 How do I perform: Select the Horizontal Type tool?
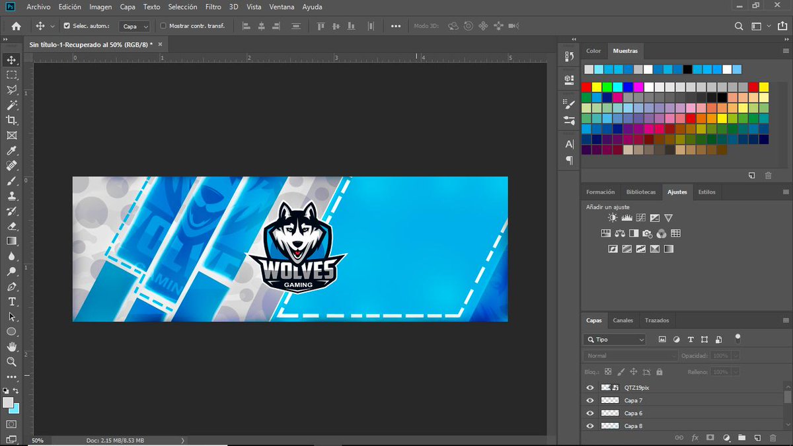tap(11, 302)
